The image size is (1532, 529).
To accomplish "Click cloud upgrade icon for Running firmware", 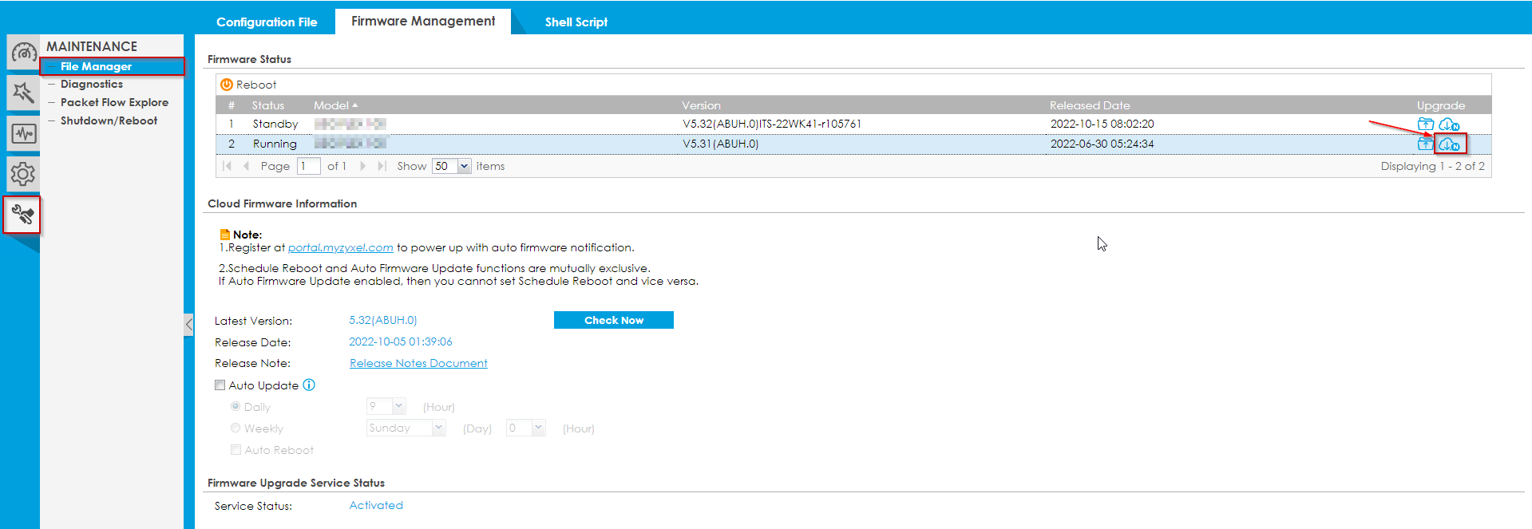I will tap(1449, 144).
